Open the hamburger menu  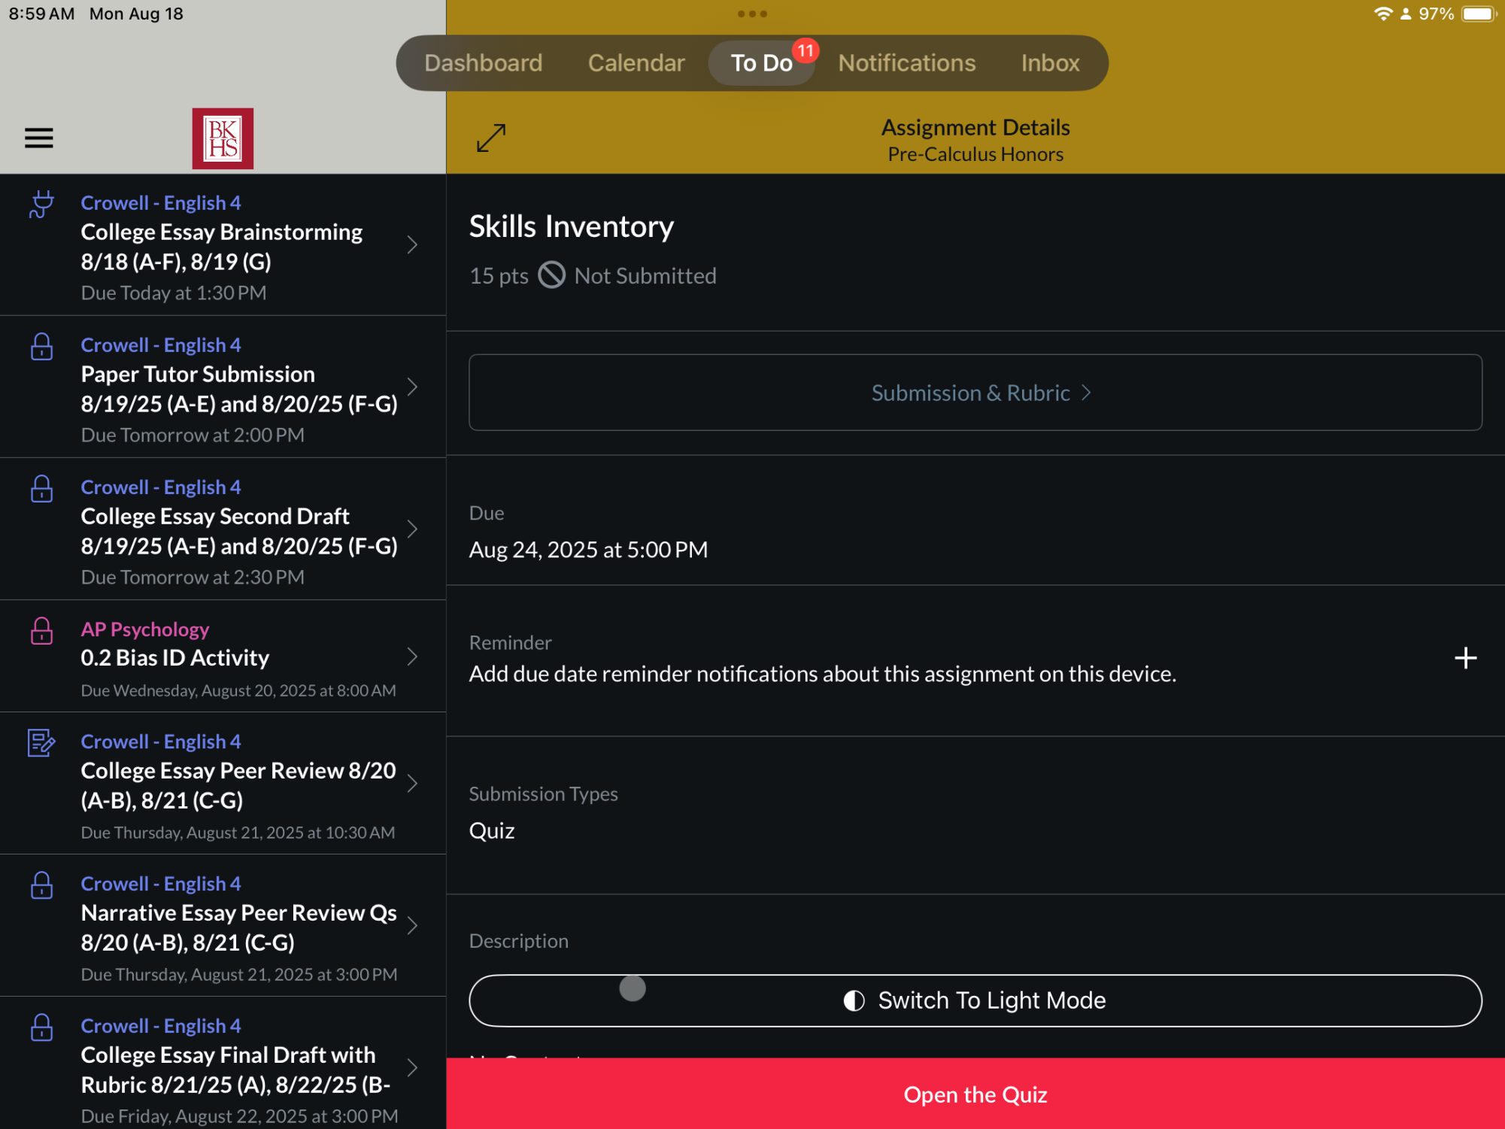[x=39, y=138]
